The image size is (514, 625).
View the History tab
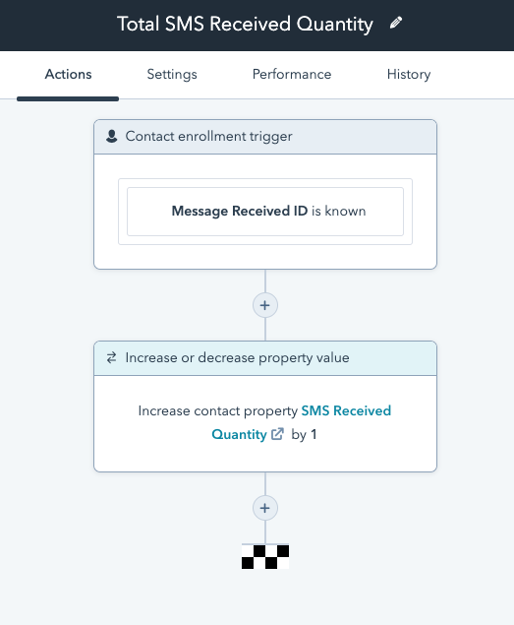[x=409, y=74]
